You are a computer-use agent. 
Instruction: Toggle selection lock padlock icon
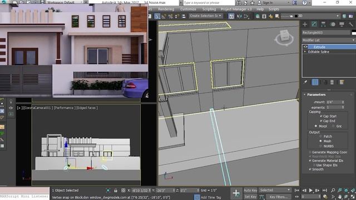(x=116, y=190)
